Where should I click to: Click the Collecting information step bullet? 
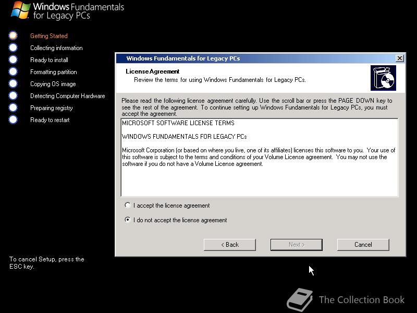[x=13, y=47]
